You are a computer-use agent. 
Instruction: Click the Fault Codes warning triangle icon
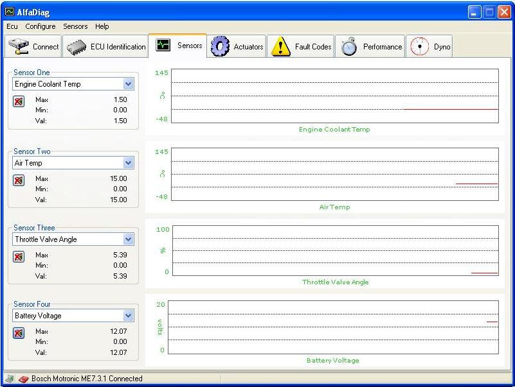281,46
